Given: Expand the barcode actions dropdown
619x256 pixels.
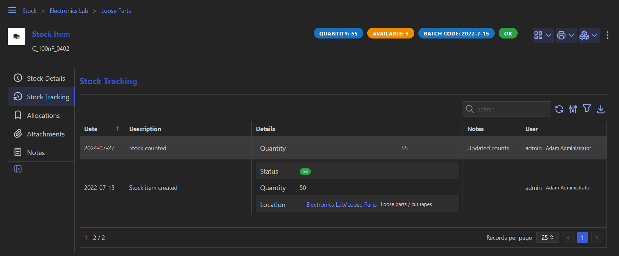Looking at the screenshot, I should click(x=543, y=35).
